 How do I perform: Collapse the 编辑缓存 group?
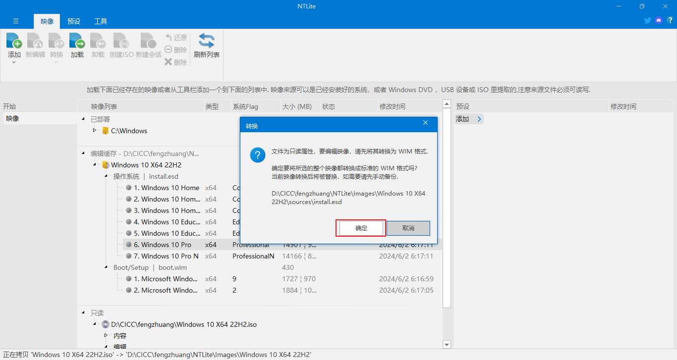83,154
